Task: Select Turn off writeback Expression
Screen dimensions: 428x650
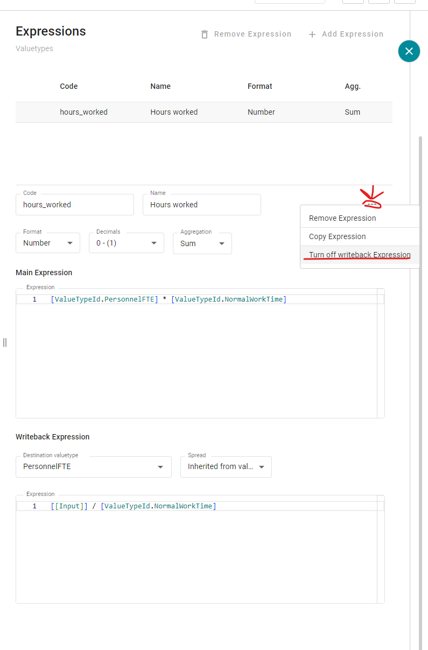Action: [x=360, y=255]
